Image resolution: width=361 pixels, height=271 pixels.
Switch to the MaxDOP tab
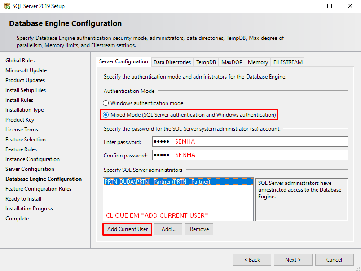point(232,62)
